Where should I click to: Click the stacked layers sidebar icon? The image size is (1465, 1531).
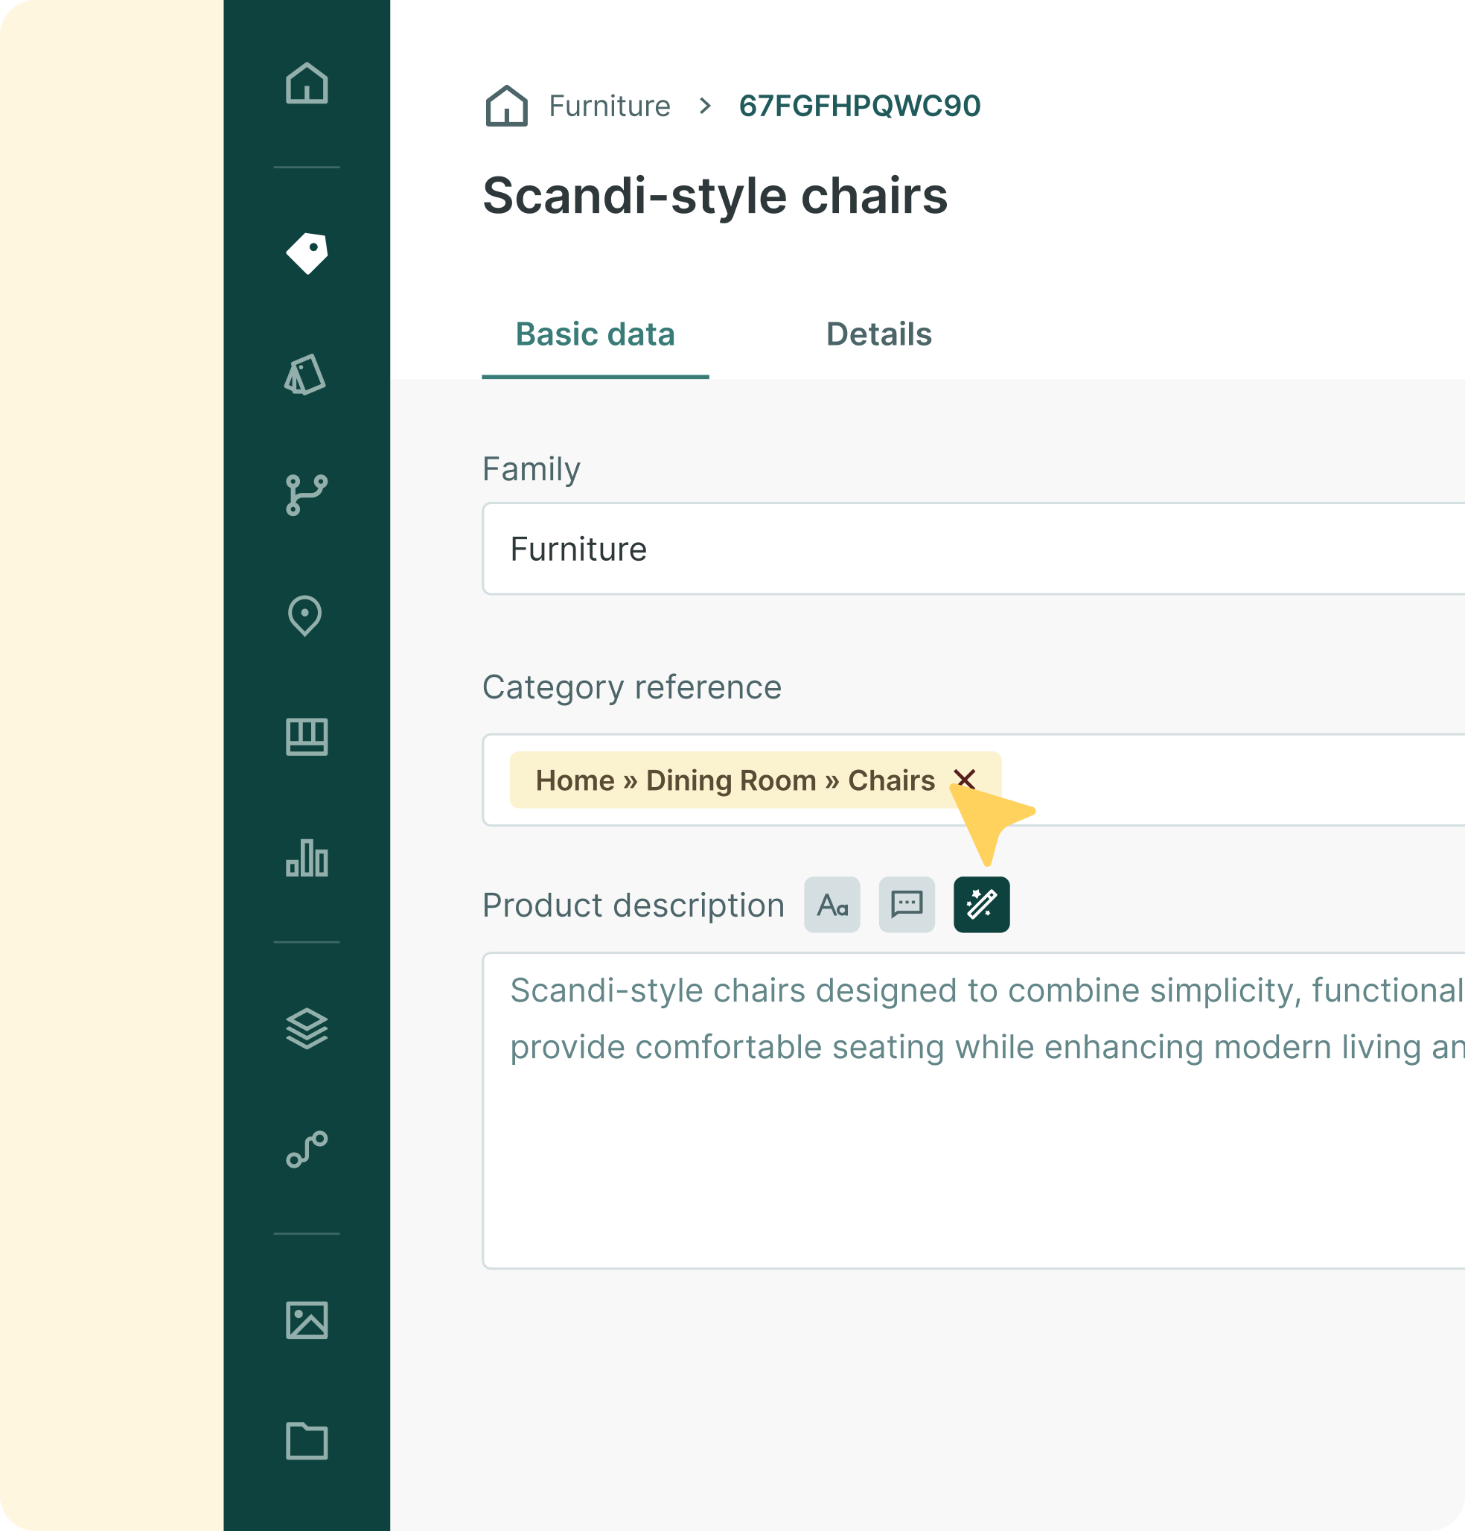306,1029
